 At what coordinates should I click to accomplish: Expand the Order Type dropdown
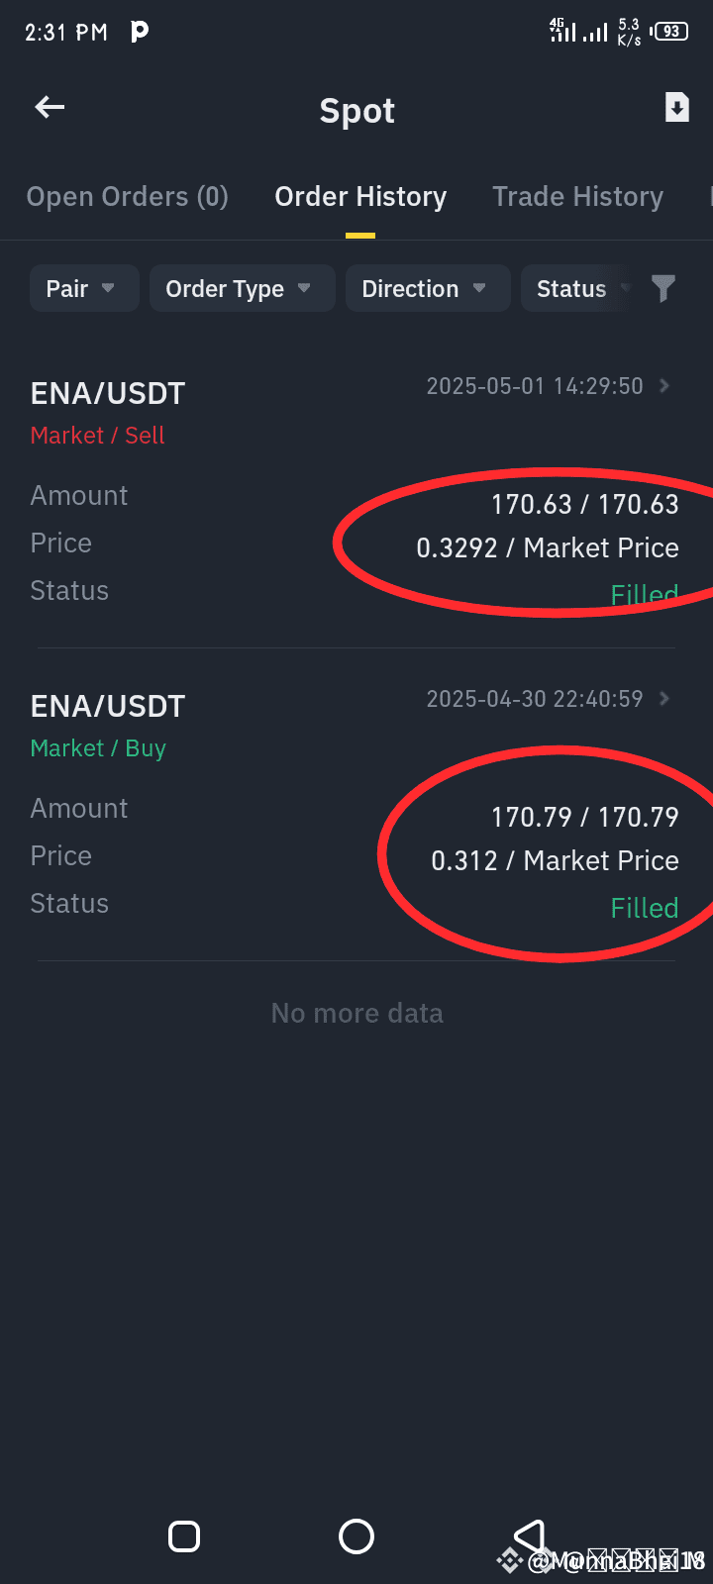pos(243,288)
